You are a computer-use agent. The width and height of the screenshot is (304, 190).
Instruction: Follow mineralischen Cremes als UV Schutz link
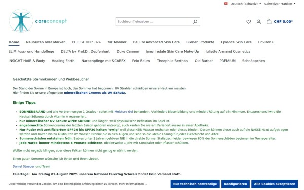[95, 93]
